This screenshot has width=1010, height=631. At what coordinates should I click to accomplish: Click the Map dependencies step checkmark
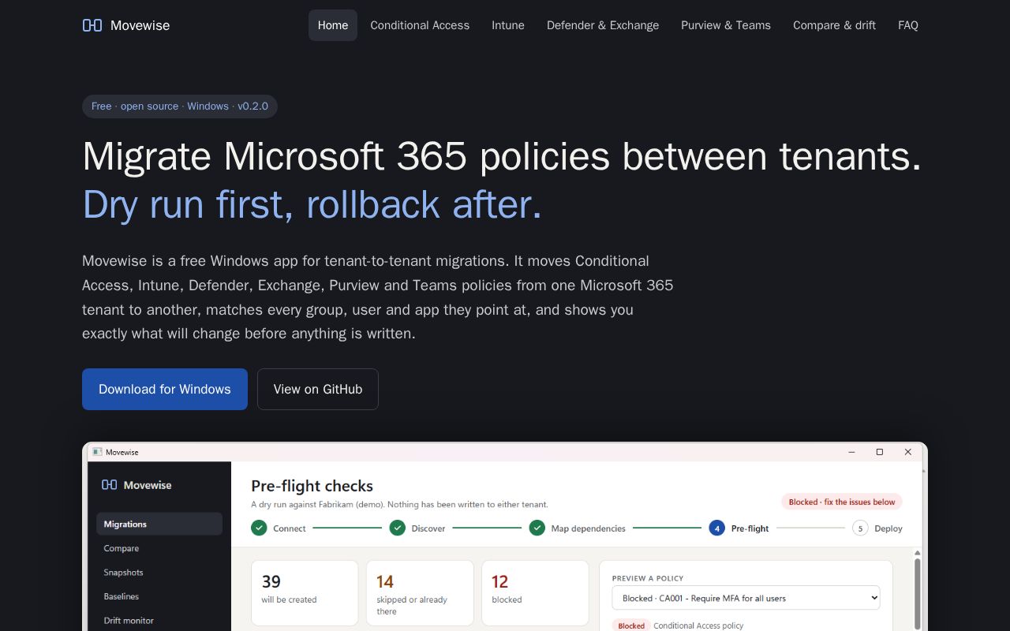[x=537, y=528]
